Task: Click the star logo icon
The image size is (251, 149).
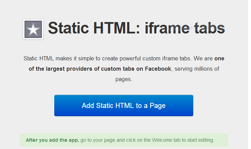Action: pyautogui.click(x=33, y=29)
